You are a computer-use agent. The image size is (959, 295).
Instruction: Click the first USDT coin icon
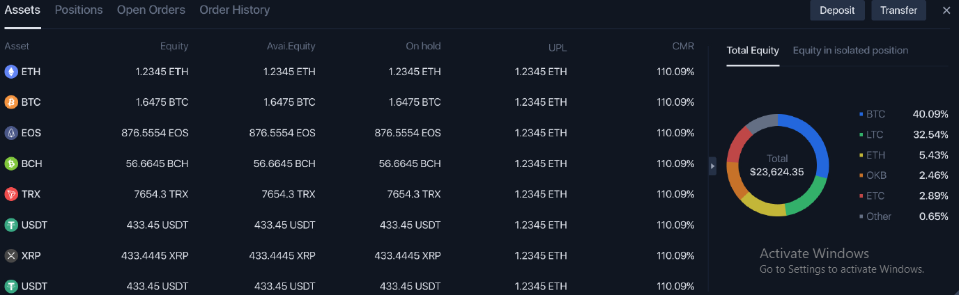[11, 225]
